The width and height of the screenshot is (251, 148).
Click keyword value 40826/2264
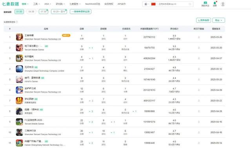pos(149,58)
